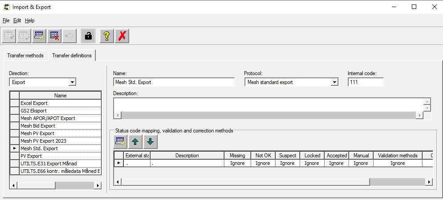This screenshot has width=443, height=200.
Task: Open the File menu
Action: click(6, 20)
